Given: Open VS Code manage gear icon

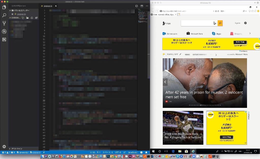Looking at the screenshot, I should 4,147.
